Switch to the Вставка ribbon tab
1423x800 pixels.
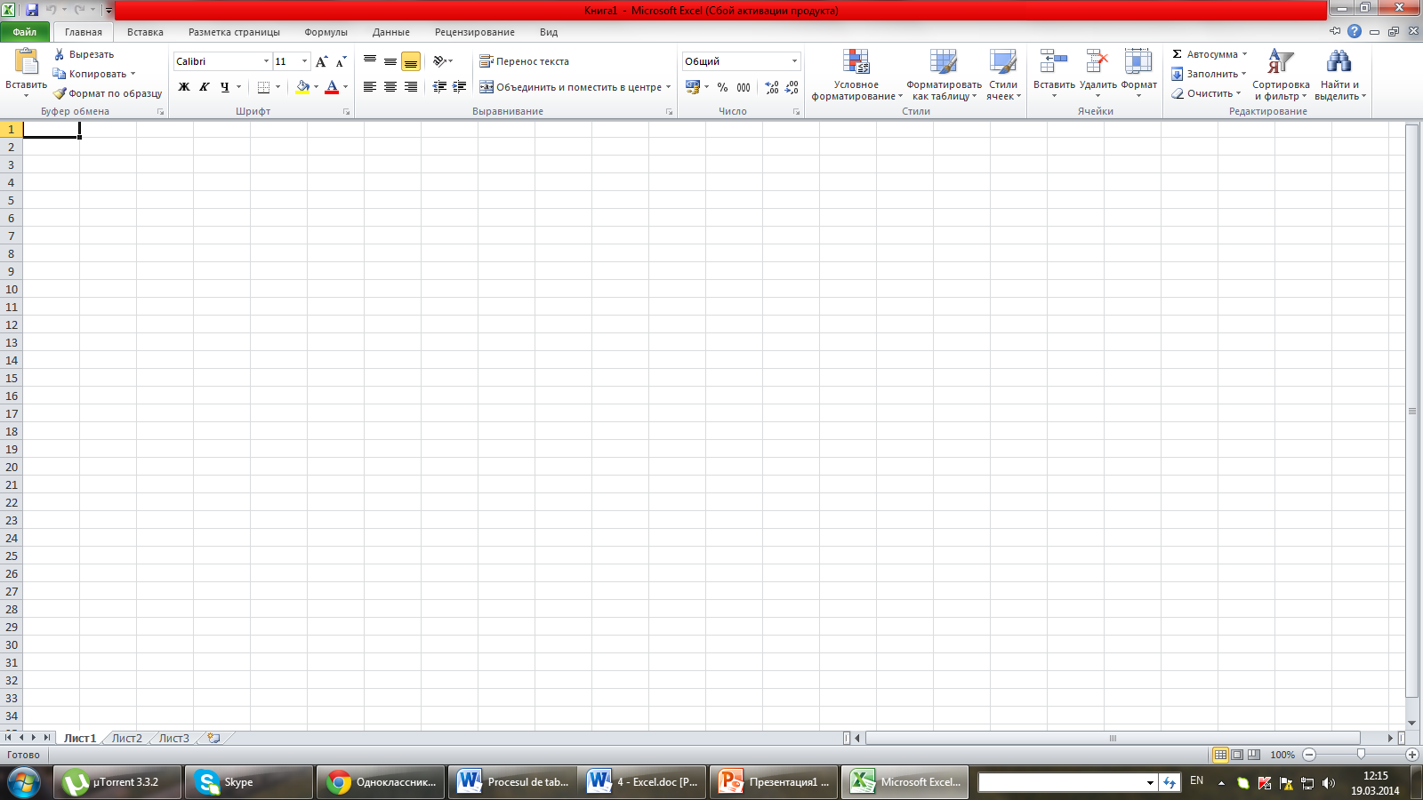[x=145, y=32]
